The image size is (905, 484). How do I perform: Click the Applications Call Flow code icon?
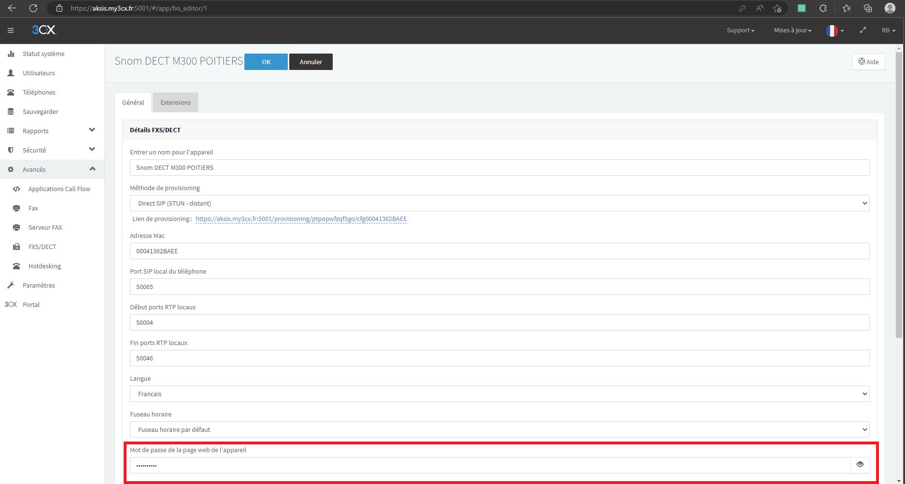(16, 189)
